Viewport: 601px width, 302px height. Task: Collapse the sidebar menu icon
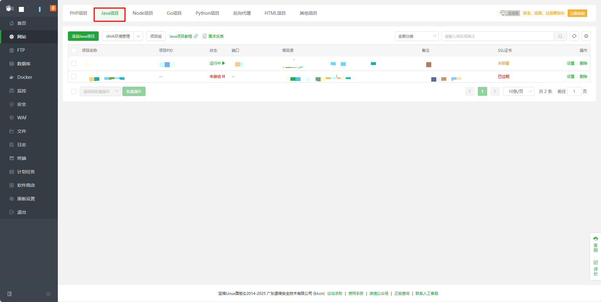9,294
